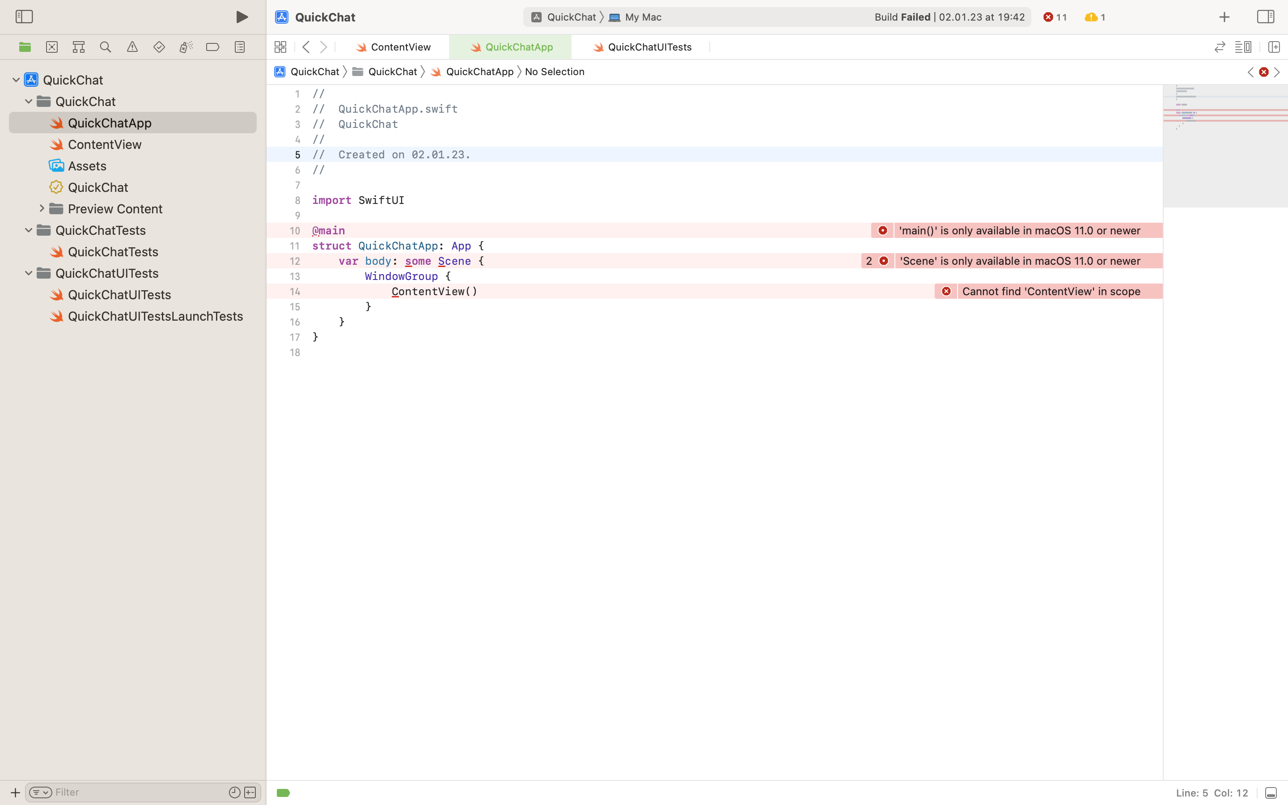Viewport: 1288px width, 805px height.
Task: Collapse the QuickChatUITests folder
Action: [x=29, y=273]
